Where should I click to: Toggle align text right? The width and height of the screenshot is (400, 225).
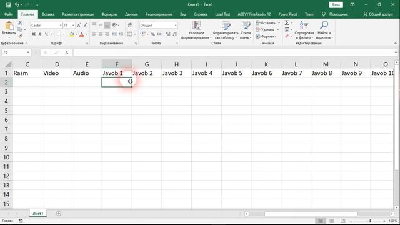[107, 34]
